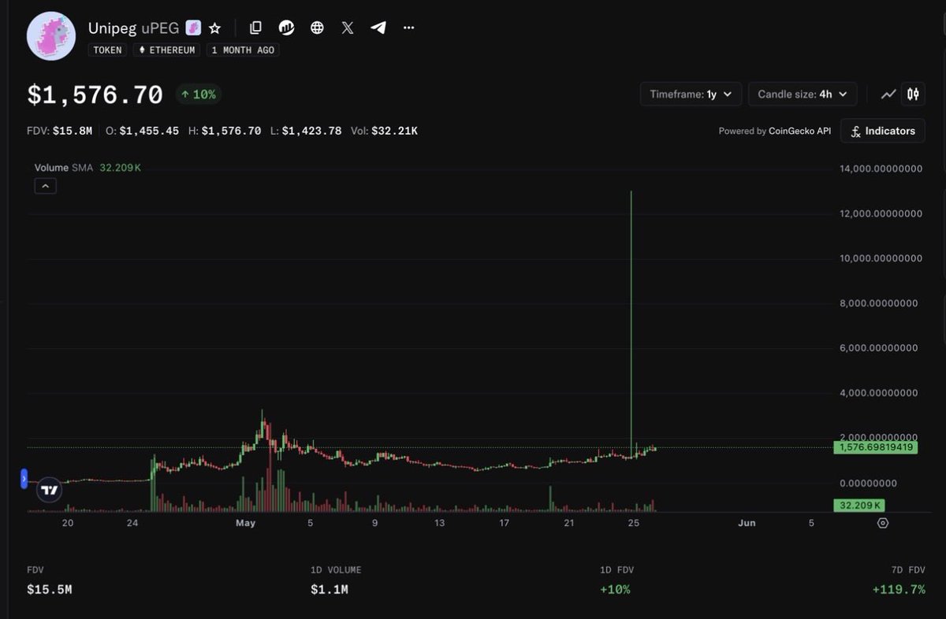Open the Candle size 4h dropdown
This screenshot has width=946, height=619.
click(x=803, y=94)
